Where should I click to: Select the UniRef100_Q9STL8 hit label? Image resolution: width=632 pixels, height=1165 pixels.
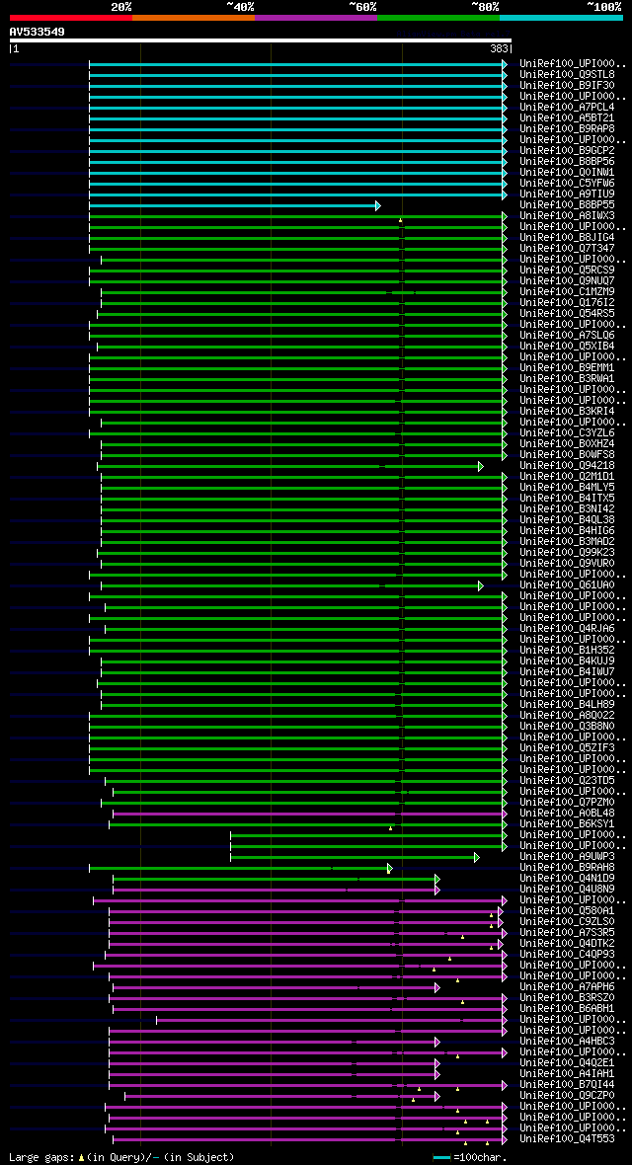pyautogui.click(x=567, y=75)
